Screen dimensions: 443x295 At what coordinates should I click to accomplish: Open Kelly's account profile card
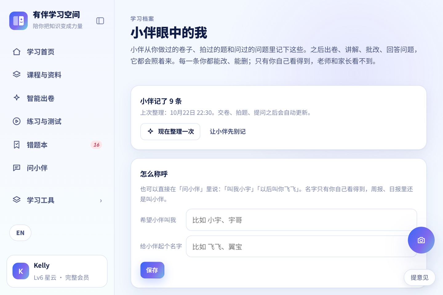[x=57, y=271]
